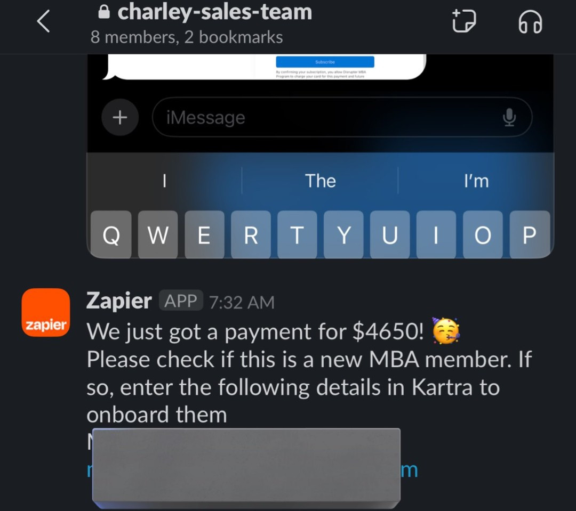This screenshot has width=576, height=511.
Task: Open the canvas icon in header
Action: 464,21
